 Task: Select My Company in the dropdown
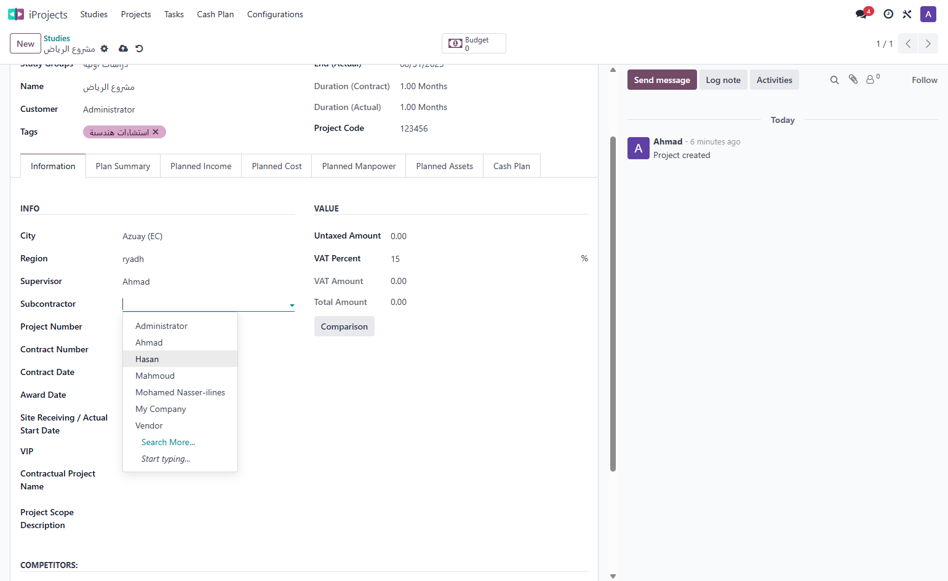180,409
